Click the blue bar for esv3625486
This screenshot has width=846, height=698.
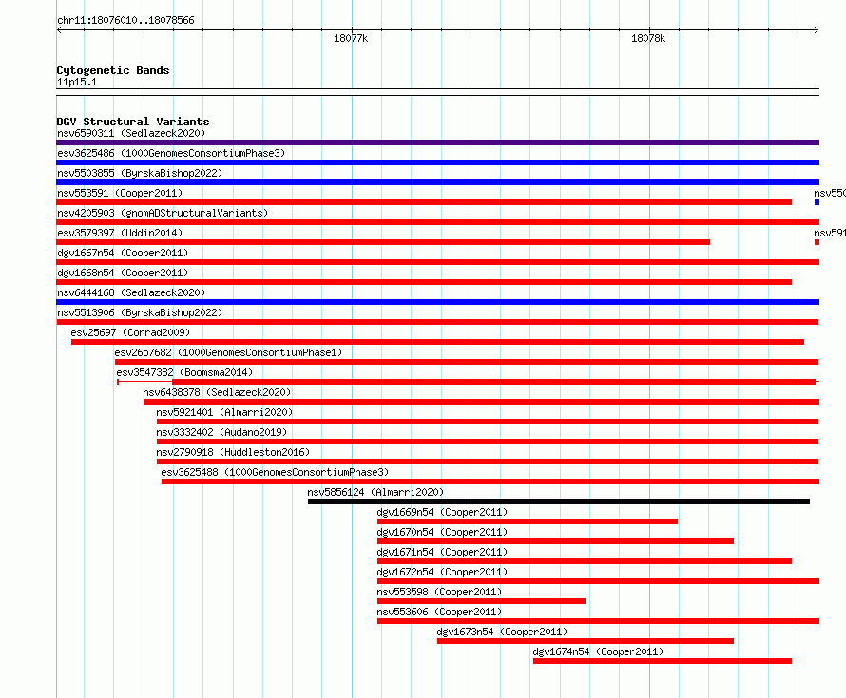click(437, 162)
